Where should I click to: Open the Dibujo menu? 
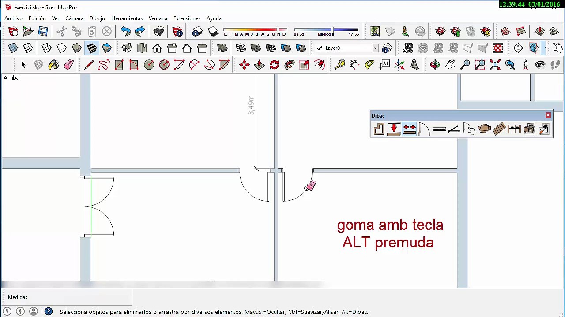tap(97, 18)
